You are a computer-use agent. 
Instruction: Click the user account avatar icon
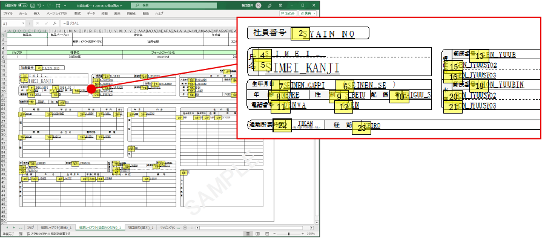258,5
